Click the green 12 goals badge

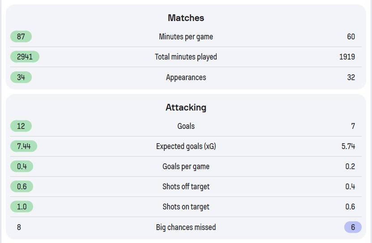click(21, 126)
